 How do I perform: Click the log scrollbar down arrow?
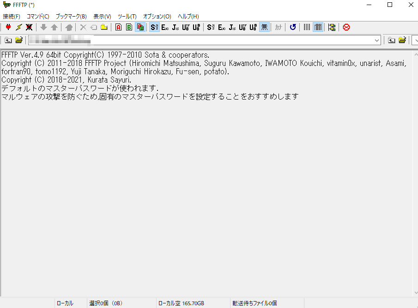[x=416, y=293]
